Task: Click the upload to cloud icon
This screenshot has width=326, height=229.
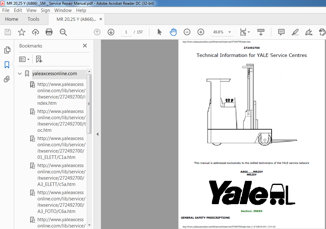Action: pos(36,32)
